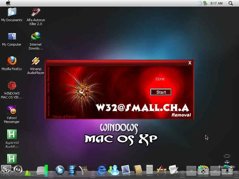The image size is (239, 179).
Task: Click the W32@SMALL.CH.A title text
Action: coord(143,108)
